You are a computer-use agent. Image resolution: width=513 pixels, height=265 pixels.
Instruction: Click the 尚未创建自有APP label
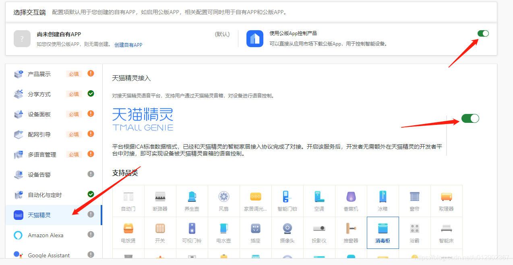[59, 34]
